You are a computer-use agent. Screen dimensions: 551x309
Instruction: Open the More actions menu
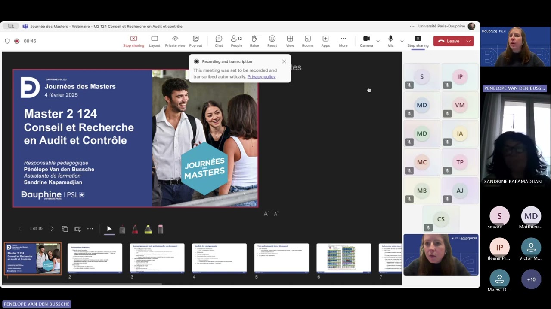point(343,41)
